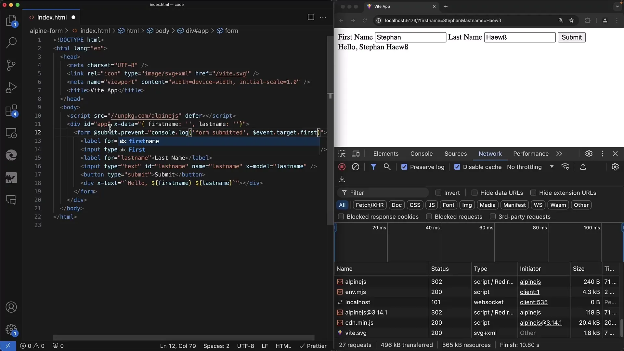Screen dimensions: 624x351
Task: Check Blocked requests option
Action: pos(429,216)
